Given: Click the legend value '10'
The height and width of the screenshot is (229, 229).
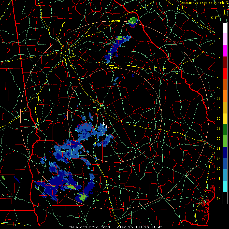Looking at the screenshot, I should [x=219, y=168].
